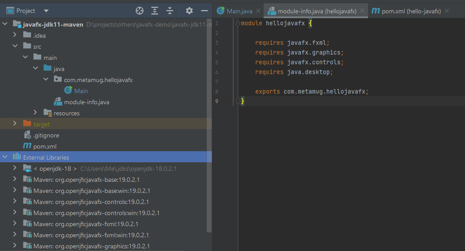Open the Project view dropdown arrow
The width and height of the screenshot is (465, 251).
46,11
